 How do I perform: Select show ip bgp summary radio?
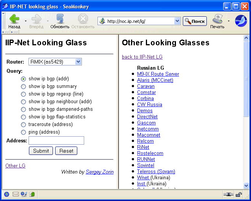23,86
